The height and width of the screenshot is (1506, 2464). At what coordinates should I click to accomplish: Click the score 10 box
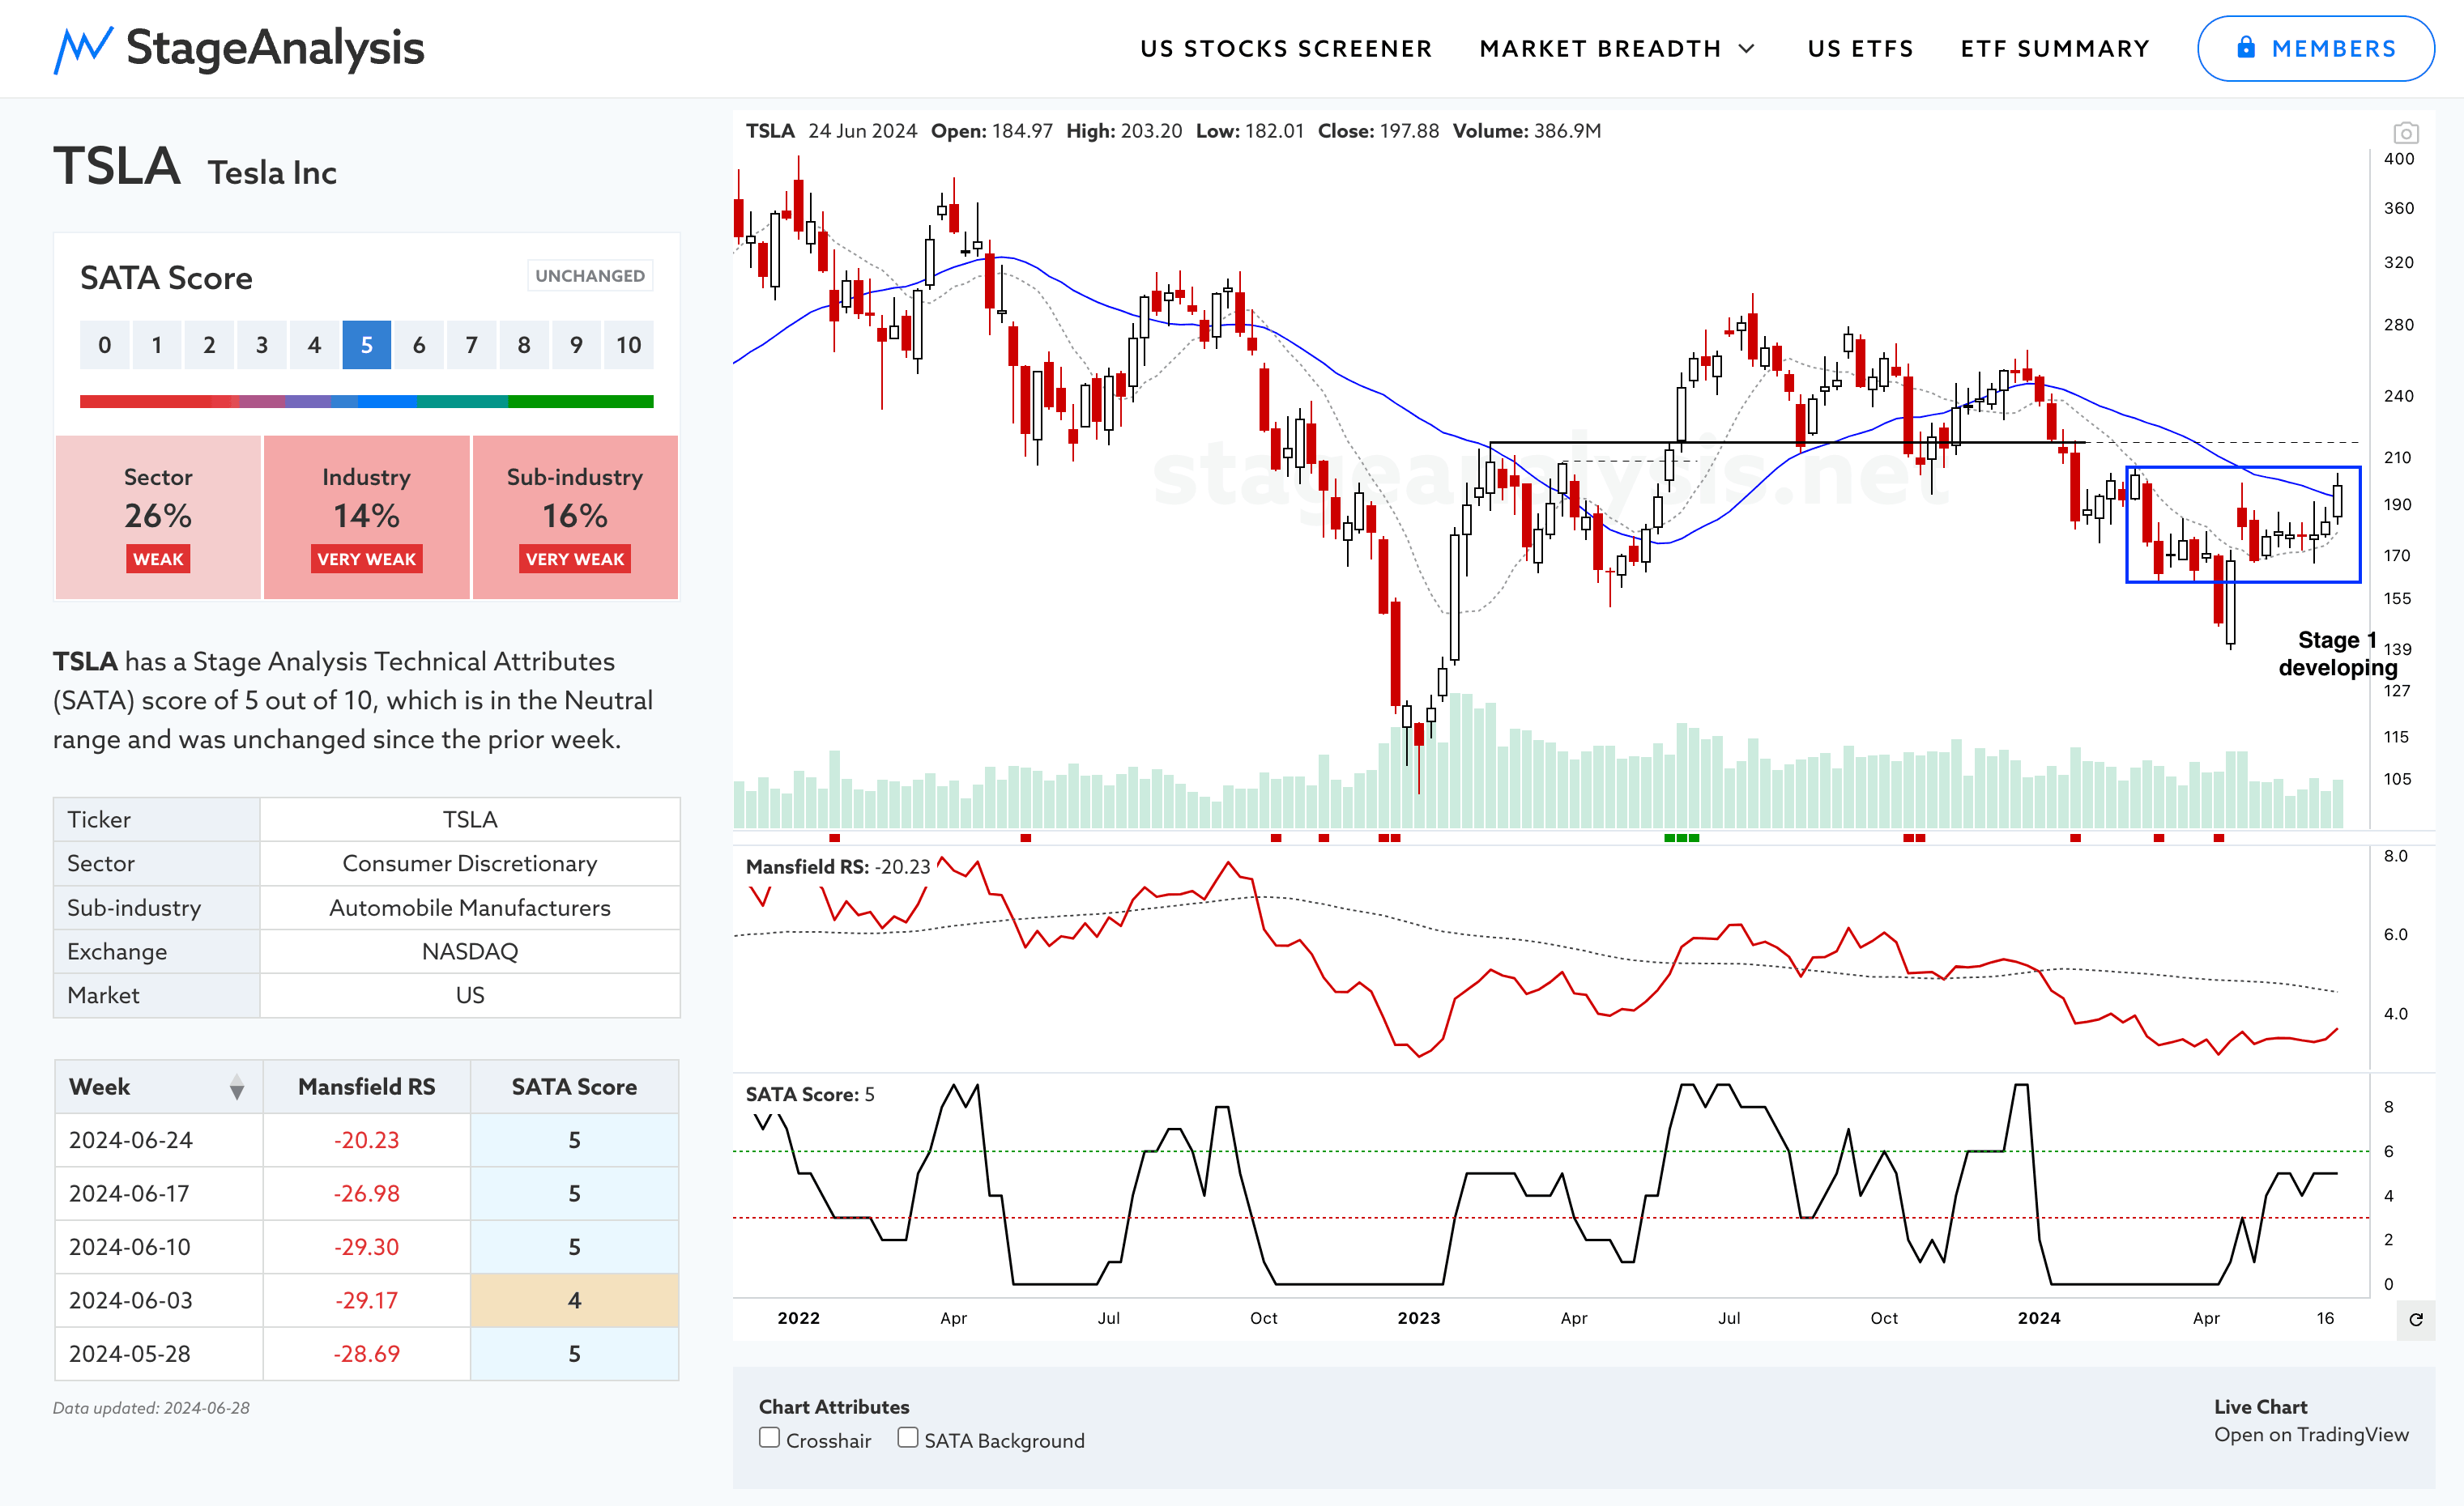coord(628,345)
